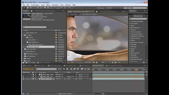Click the Live Update icon in timeline

(64, 69)
